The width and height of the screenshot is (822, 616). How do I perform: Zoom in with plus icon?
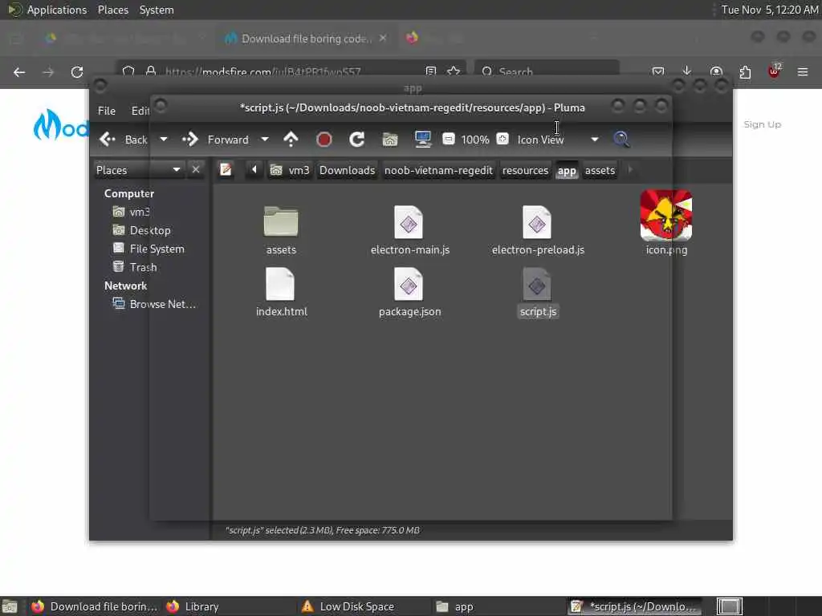click(x=503, y=139)
